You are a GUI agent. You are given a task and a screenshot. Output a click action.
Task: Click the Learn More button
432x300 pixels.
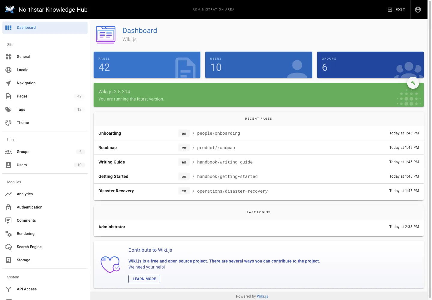point(144,279)
